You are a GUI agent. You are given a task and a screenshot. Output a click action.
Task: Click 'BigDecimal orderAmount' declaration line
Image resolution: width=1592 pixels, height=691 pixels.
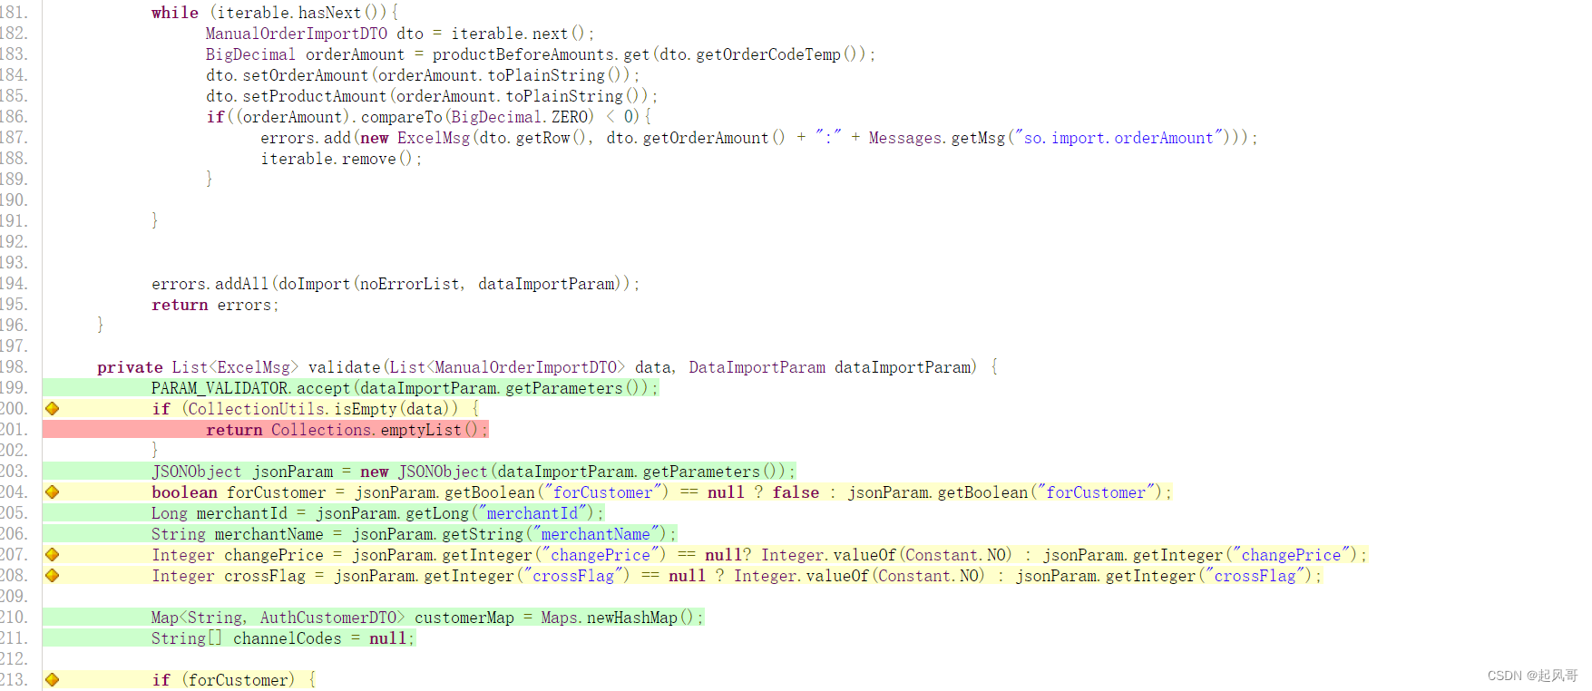541,54
